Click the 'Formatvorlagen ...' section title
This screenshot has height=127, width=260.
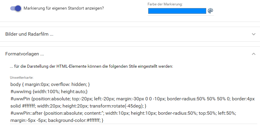point(25,54)
